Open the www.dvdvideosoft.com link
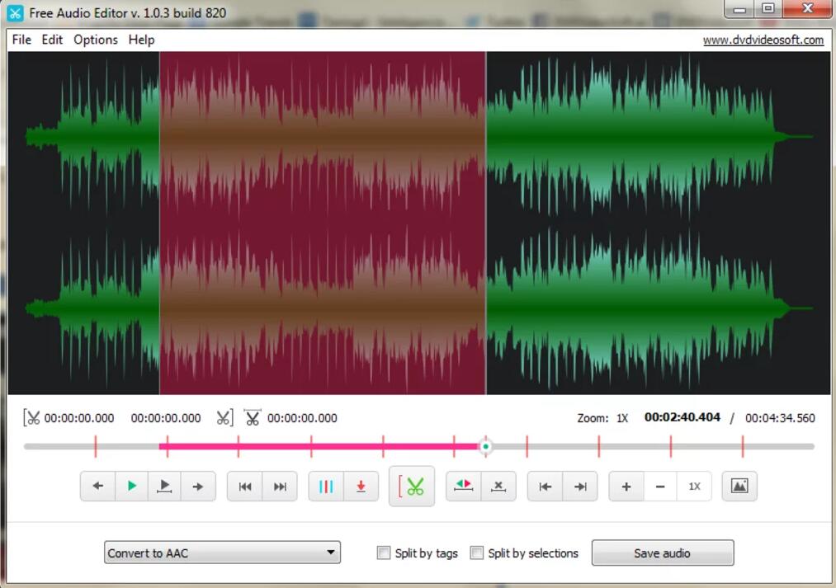The height and width of the screenshot is (588, 836). coord(763,40)
